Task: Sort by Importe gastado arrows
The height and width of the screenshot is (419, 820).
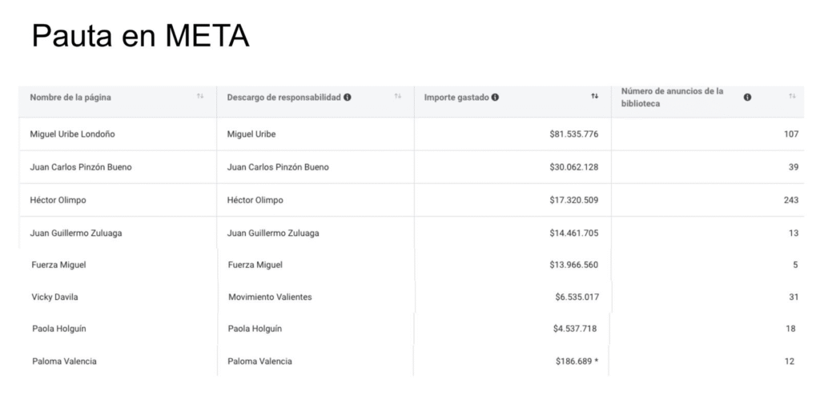Action: (595, 97)
